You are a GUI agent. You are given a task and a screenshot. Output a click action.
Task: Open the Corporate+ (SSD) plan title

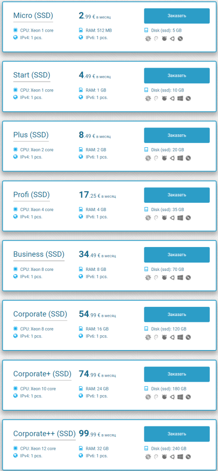click(x=42, y=374)
